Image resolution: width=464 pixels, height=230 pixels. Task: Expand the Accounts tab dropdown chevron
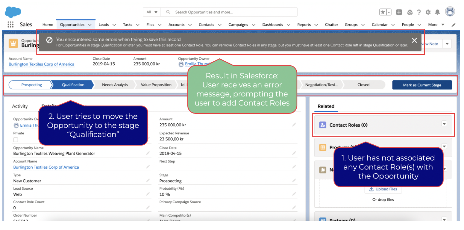[190, 25]
